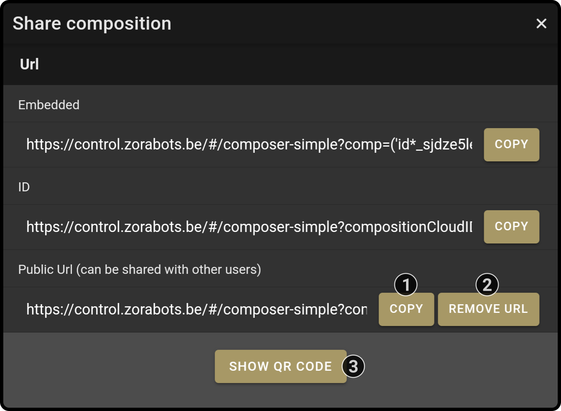Viewport: 561px width, 411px height.
Task: Copy the ID composition URL
Action: pos(511,227)
